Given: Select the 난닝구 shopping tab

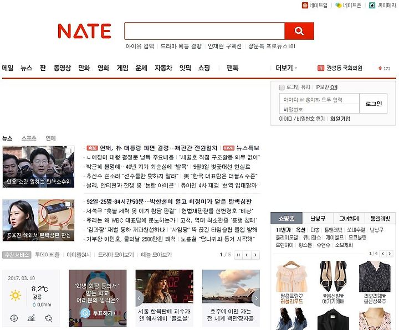Looking at the screenshot, I should [x=318, y=218].
